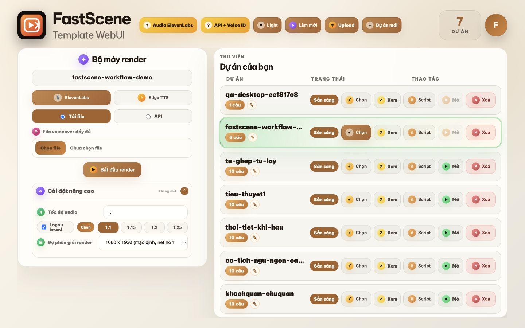This screenshot has width=525, height=328.
Task: Click Chọn for fastscene-workflow project
Action: tap(356, 133)
